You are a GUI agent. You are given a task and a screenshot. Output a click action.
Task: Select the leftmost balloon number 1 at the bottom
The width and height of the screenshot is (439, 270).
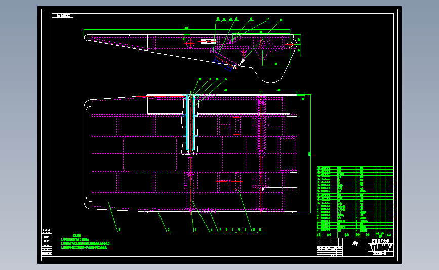119,230
